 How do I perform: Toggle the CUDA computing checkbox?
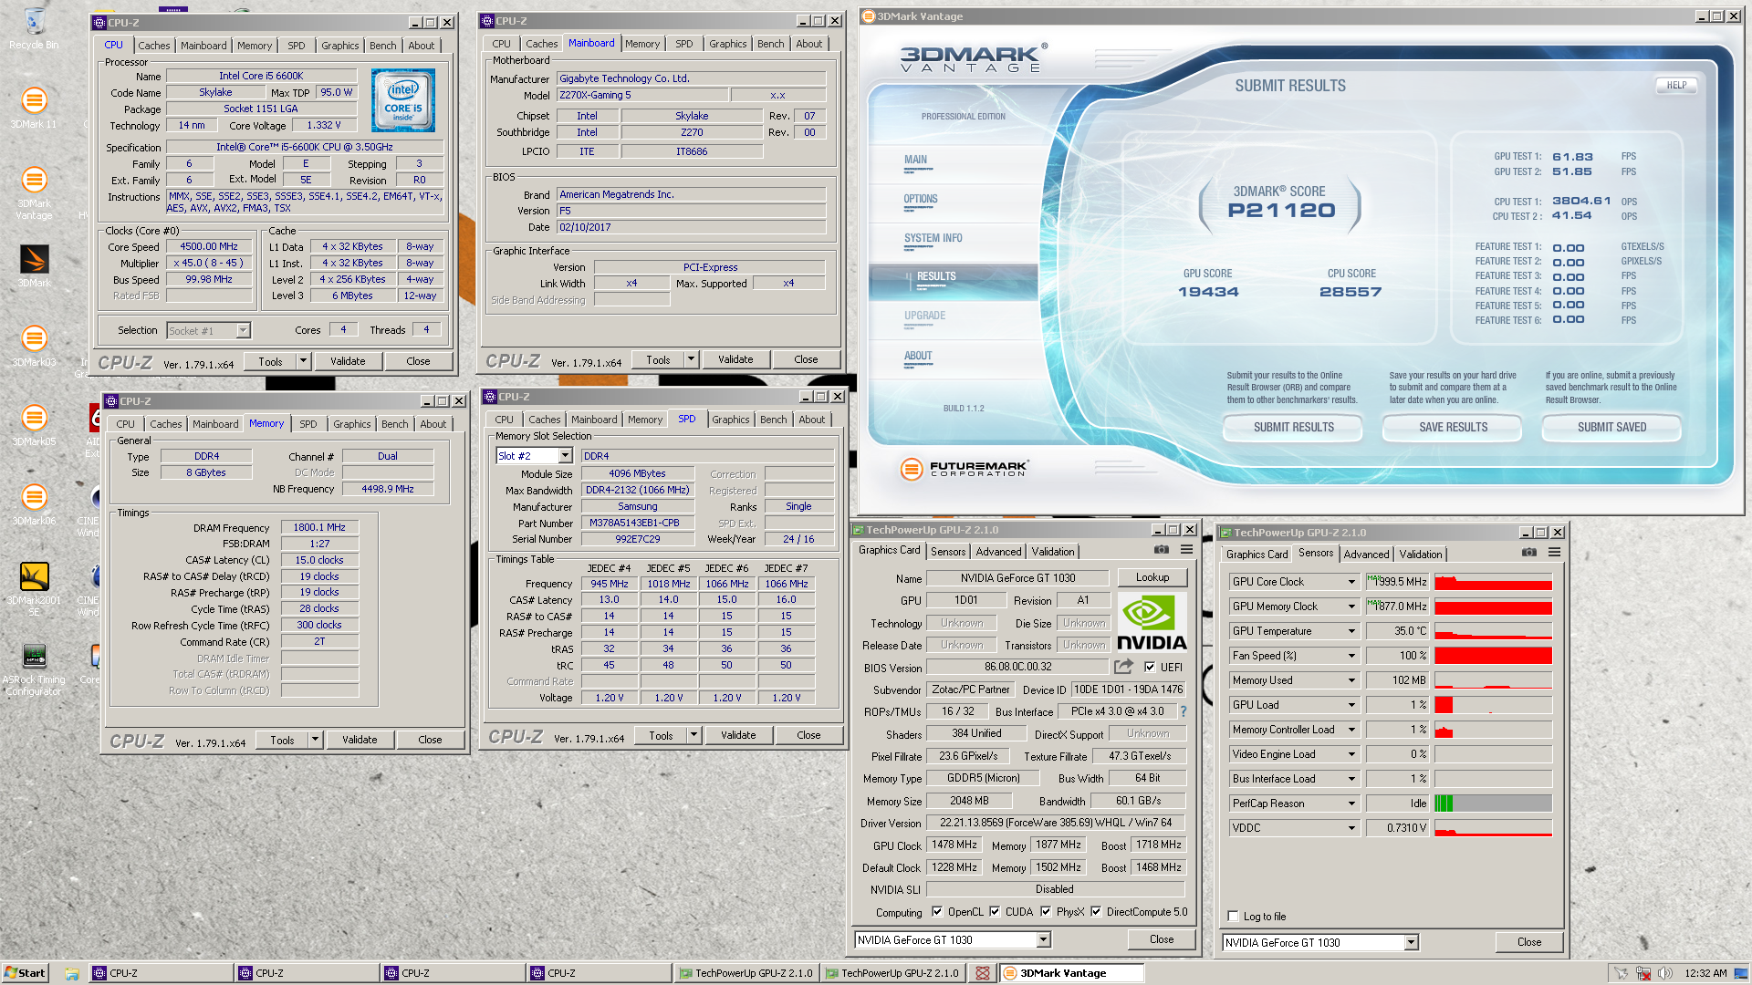(x=995, y=911)
